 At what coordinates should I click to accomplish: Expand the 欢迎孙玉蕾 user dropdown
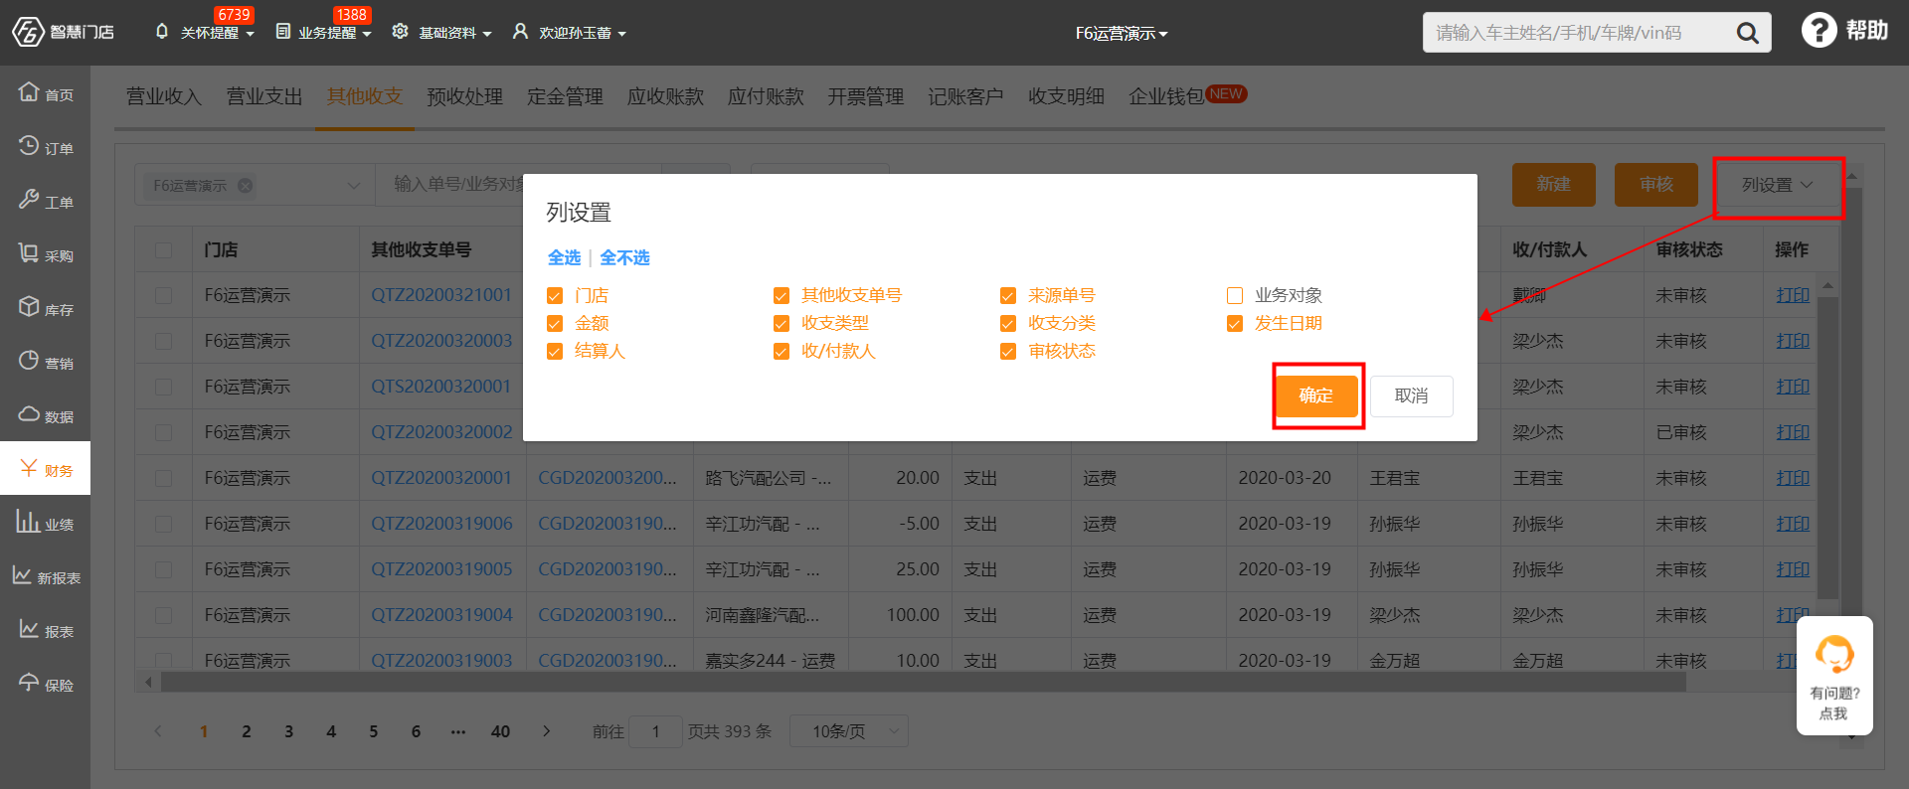click(x=622, y=34)
